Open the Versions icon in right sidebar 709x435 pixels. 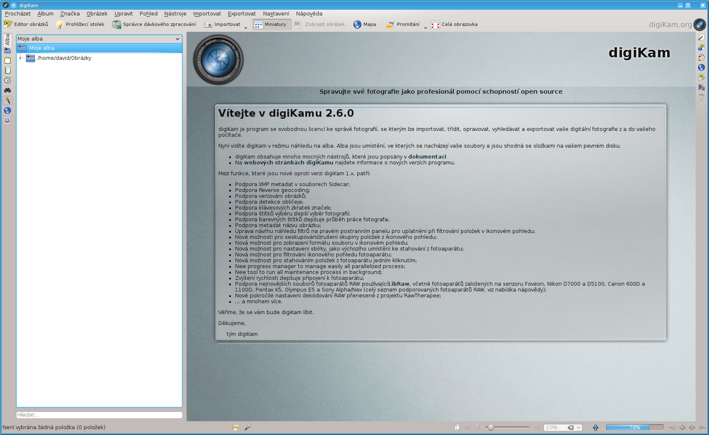click(701, 77)
